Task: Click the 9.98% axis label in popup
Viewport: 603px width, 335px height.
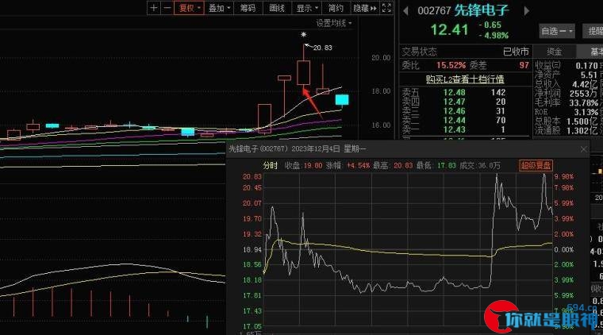Action: coord(564,176)
